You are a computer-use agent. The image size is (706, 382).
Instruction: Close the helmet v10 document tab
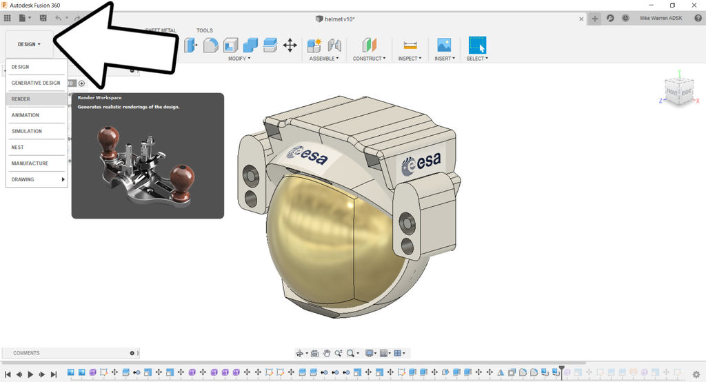click(x=581, y=19)
